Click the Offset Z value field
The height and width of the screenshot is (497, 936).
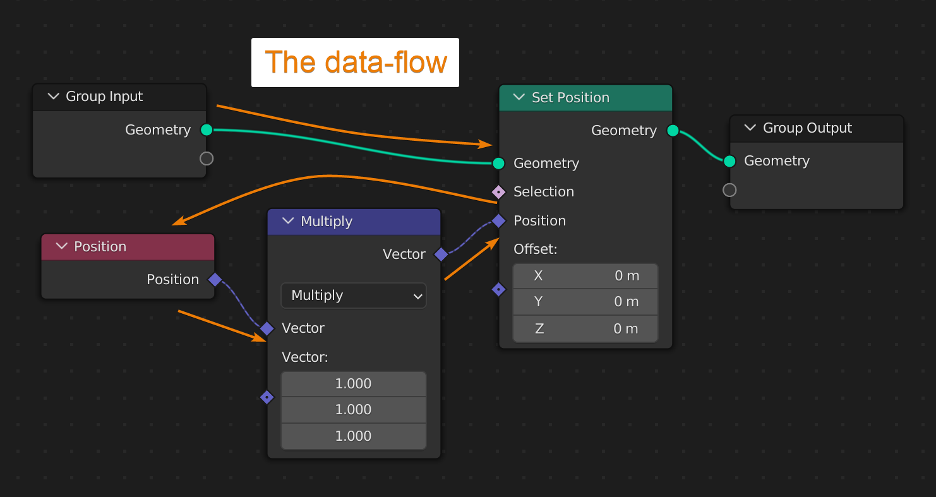585,329
